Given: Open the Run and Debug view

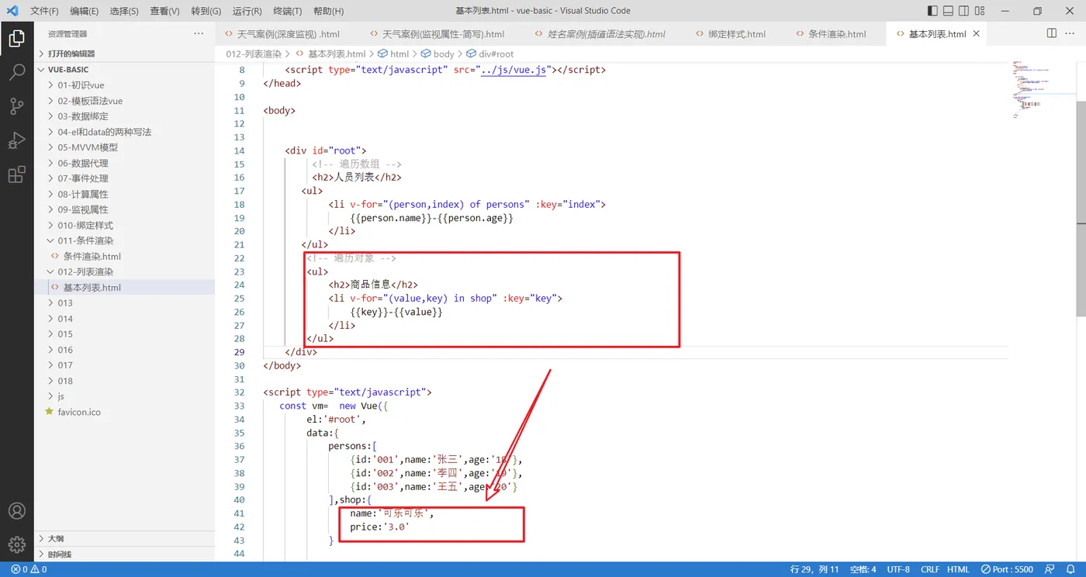Looking at the screenshot, I should (16, 141).
